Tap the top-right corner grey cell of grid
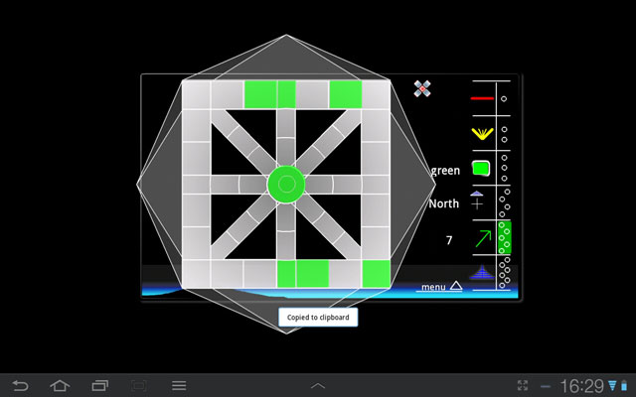The image size is (636, 397). tap(376, 95)
